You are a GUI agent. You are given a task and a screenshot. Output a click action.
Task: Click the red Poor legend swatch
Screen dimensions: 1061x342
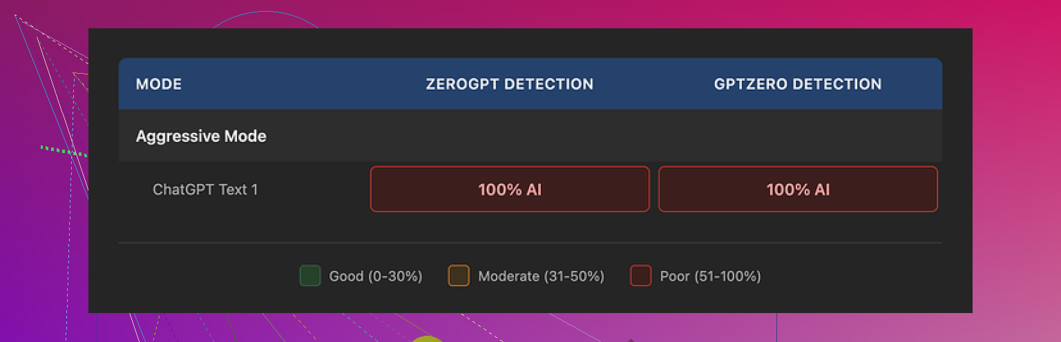[640, 276]
